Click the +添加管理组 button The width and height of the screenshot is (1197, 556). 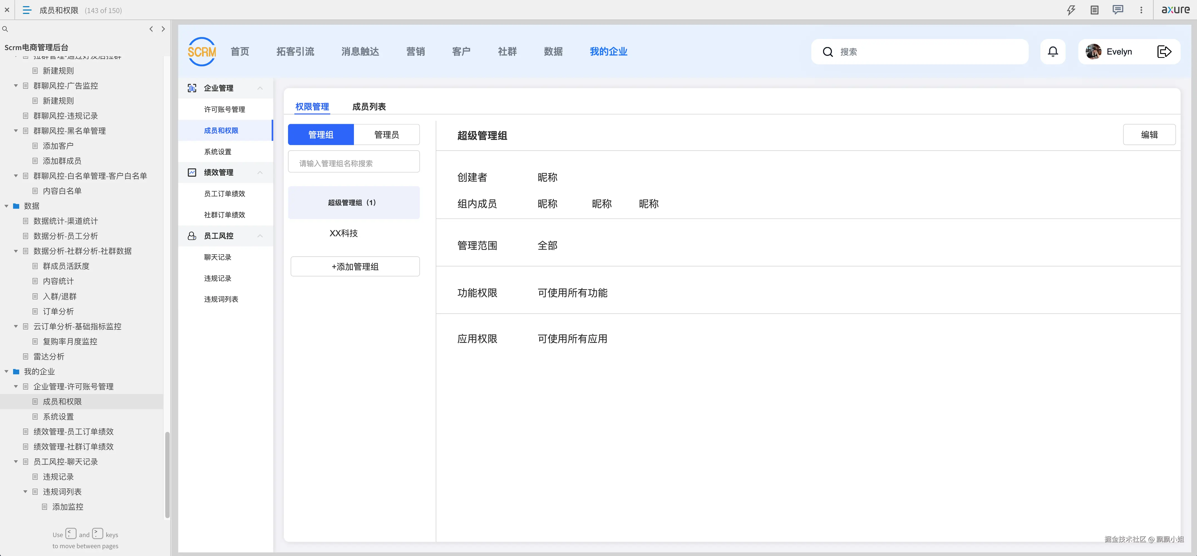(354, 266)
